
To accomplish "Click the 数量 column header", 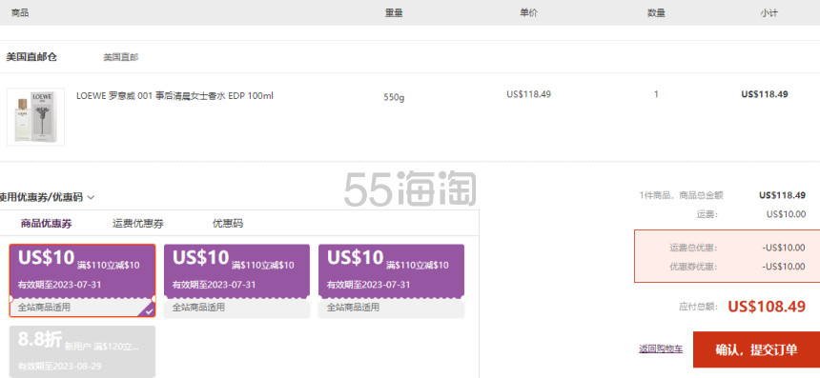I will click(x=656, y=13).
